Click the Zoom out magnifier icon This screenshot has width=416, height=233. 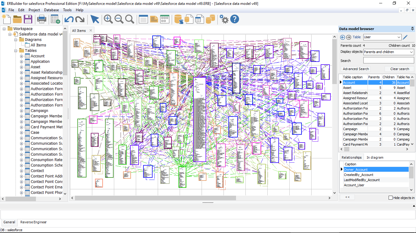point(119,19)
